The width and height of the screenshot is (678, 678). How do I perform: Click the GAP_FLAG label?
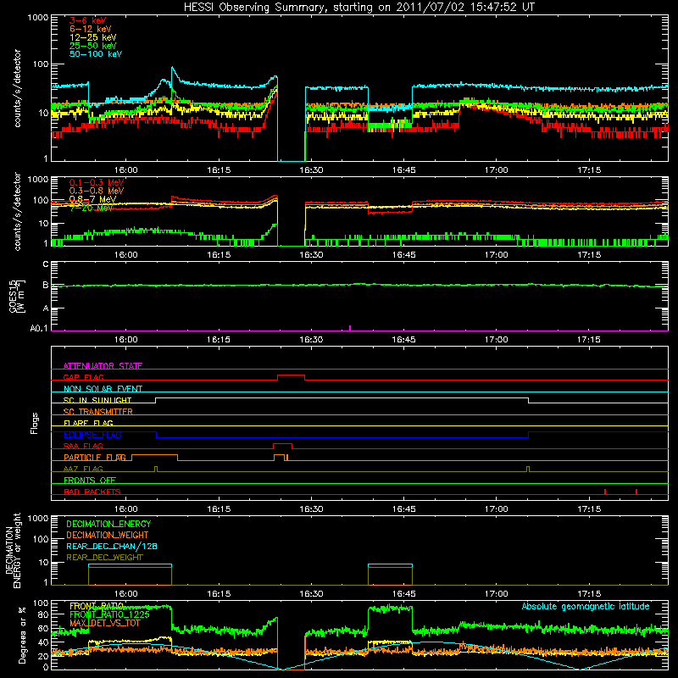[83, 377]
